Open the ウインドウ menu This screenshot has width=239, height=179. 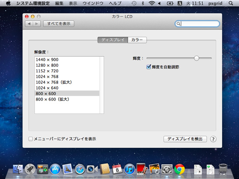coord(93,3)
